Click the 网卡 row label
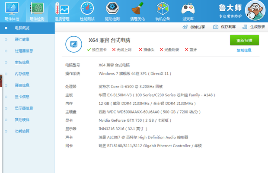This screenshot has height=173, width=268. point(69,146)
